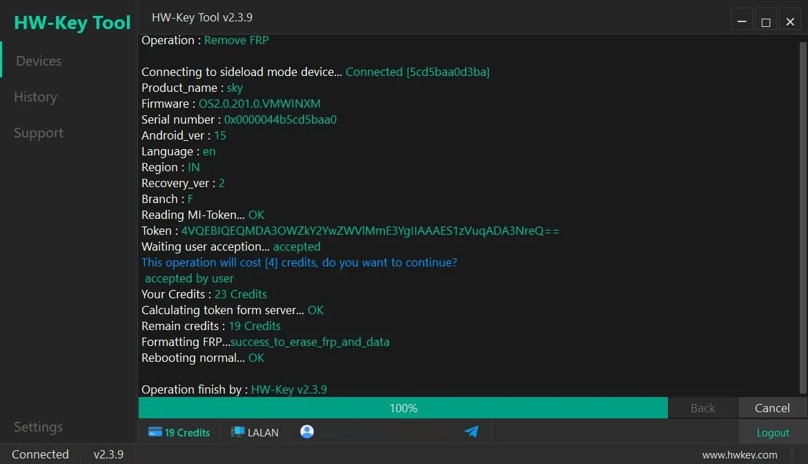Viewport: 808px width, 464px height.
Task: Click the LALAN computer icon
Action: (237, 432)
